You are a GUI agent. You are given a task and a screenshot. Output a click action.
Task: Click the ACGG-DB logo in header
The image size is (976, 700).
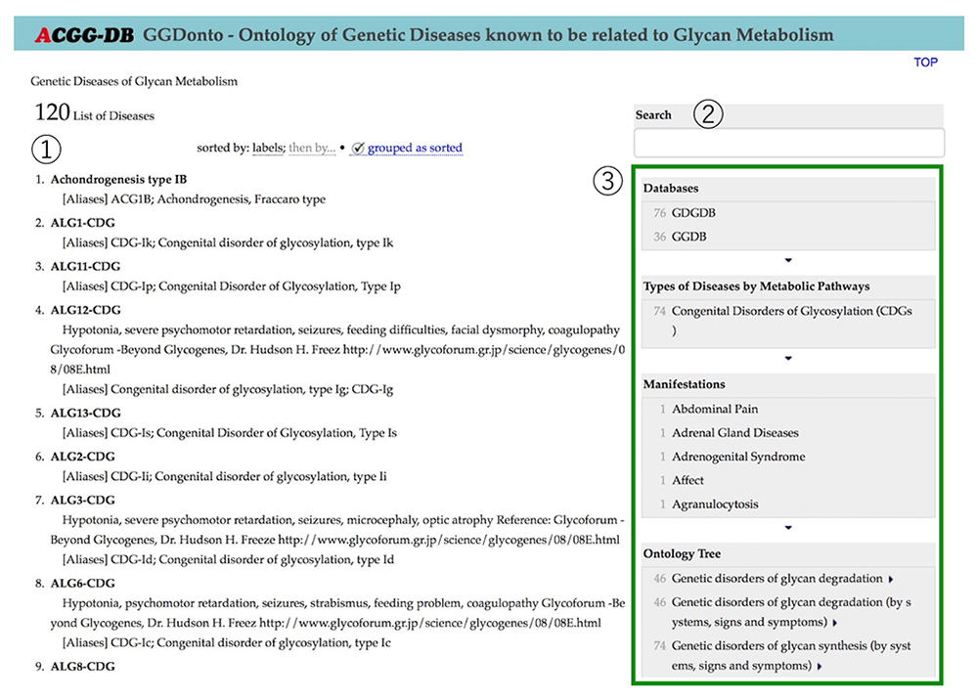(x=85, y=36)
